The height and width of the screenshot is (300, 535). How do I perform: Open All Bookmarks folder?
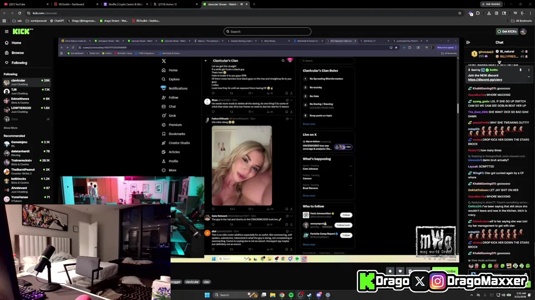point(521,21)
